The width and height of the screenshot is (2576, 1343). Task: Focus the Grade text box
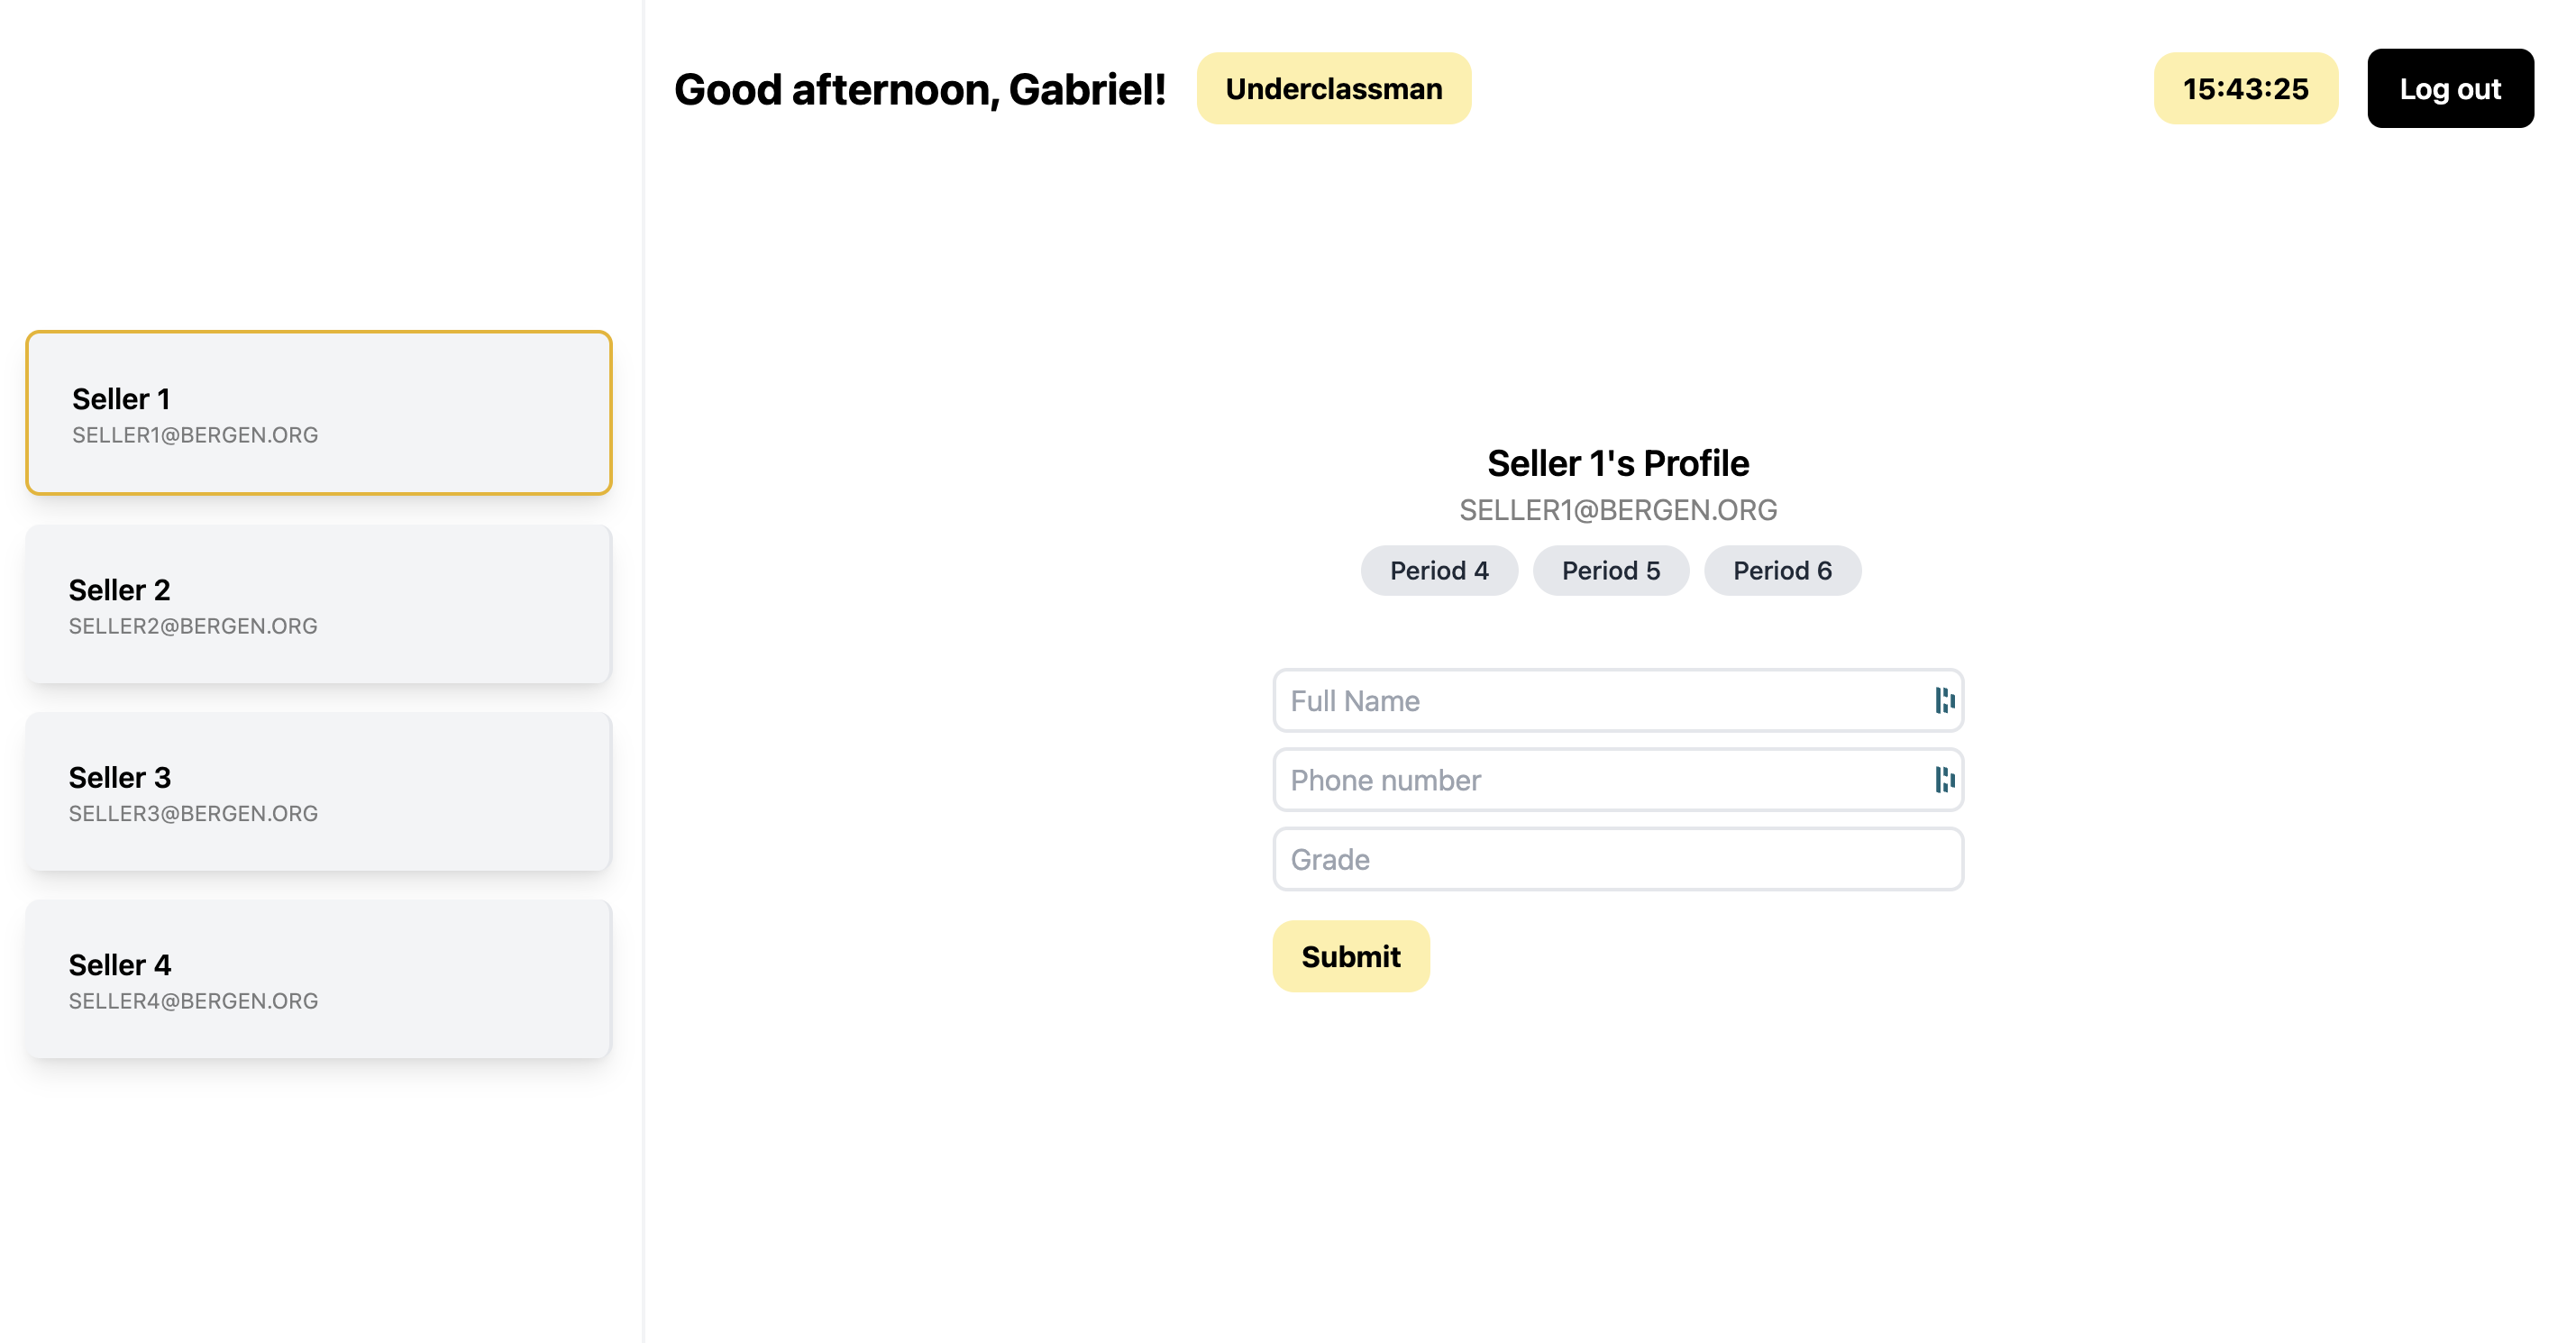point(1618,859)
